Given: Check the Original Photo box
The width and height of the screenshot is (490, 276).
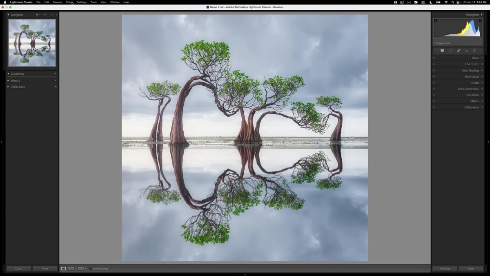Looking at the screenshot, I should point(435,43).
